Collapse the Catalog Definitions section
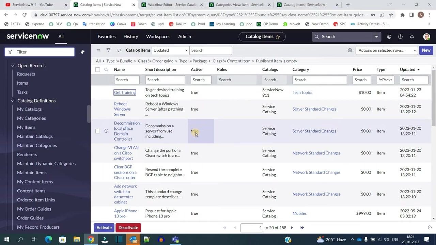436x245 pixels. click(13, 101)
